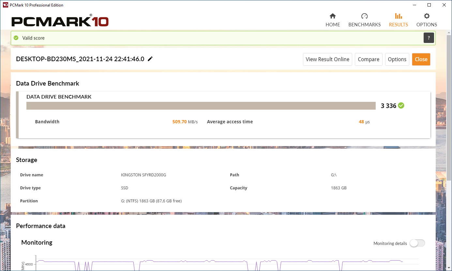The image size is (452, 271).
Task: Open the Options tab with gear
Action: pos(427,20)
